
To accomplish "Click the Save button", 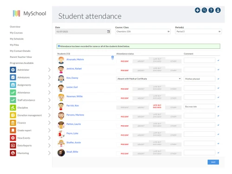I will click(x=213, y=162).
